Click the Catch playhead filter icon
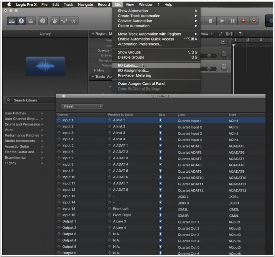The image size is (275, 257). coord(240,34)
